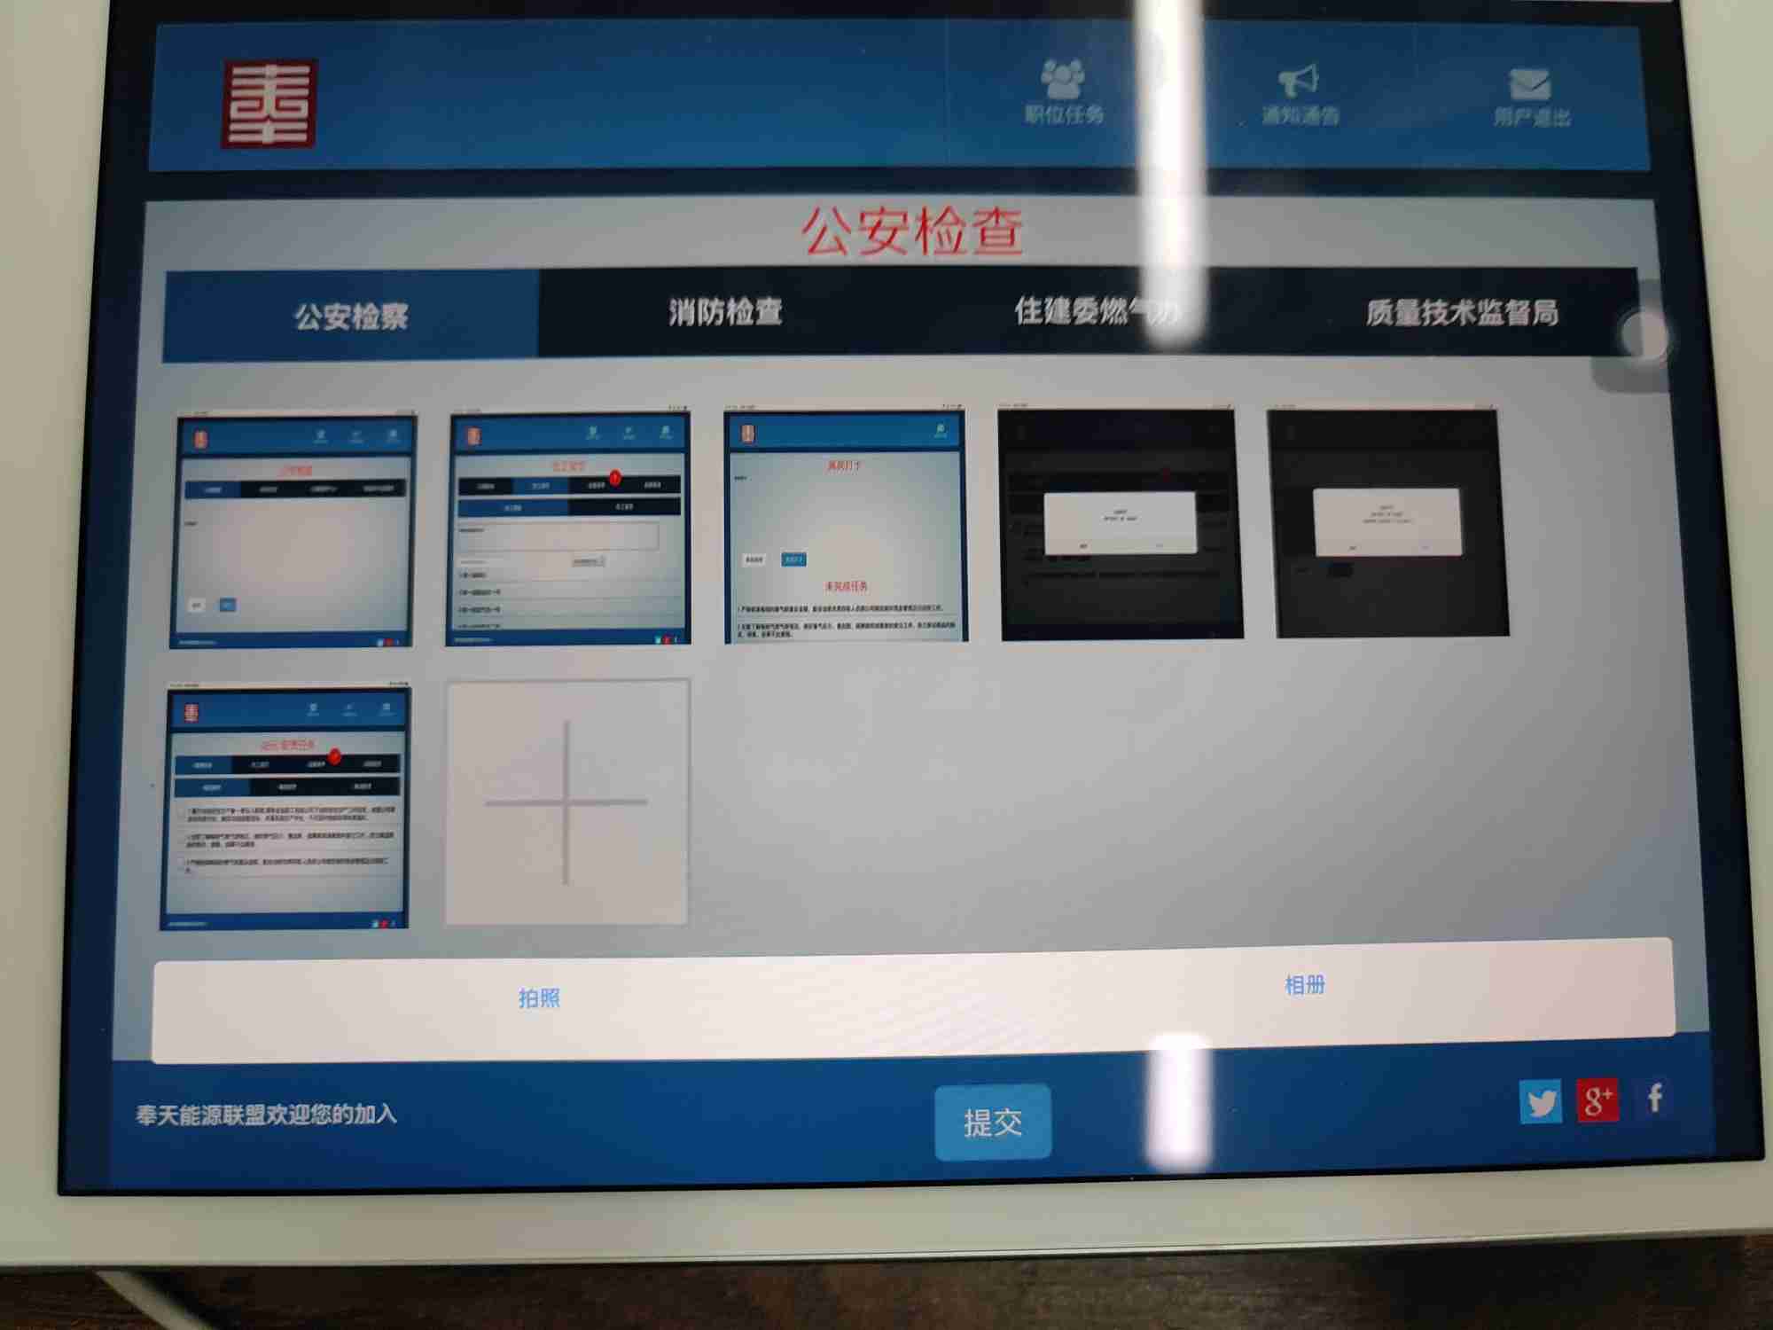Switch to 公安检察 tab

click(351, 316)
